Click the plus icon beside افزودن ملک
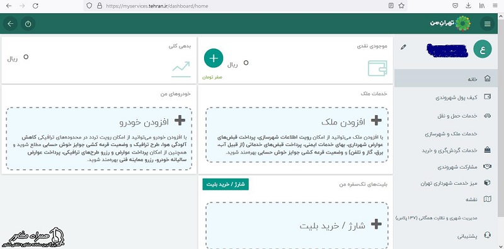The width and height of the screenshot is (504, 249). (x=376, y=121)
